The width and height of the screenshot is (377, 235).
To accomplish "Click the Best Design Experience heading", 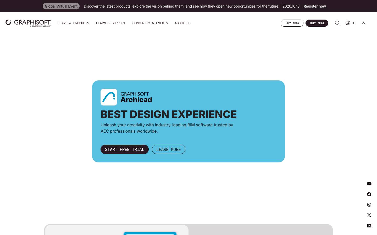I will coord(169,114).
